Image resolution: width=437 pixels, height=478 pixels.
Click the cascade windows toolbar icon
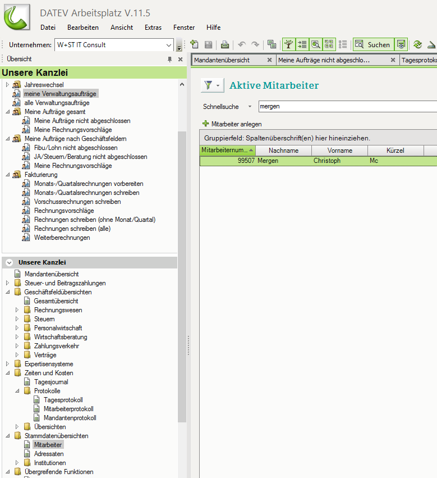(x=272, y=44)
